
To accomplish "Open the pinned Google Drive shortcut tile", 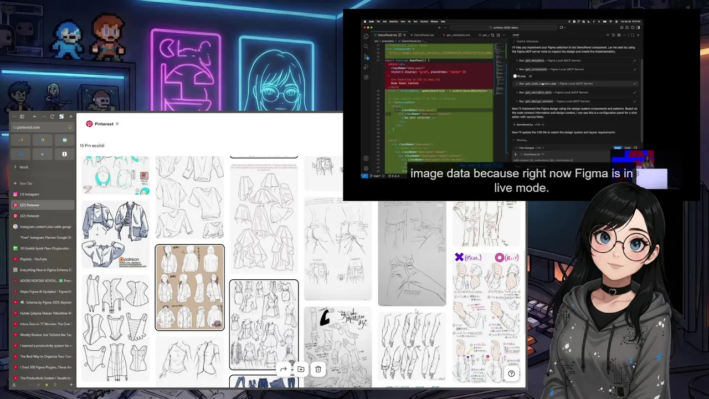I will pos(42,140).
